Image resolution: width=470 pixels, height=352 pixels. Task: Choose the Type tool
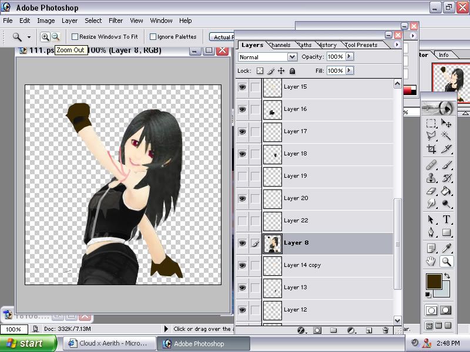pos(446,219)
